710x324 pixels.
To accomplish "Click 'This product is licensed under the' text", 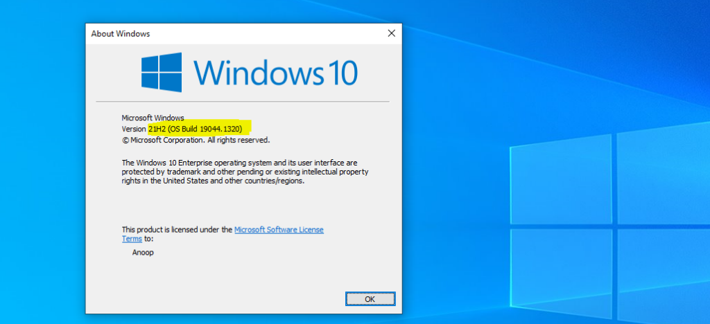I will click(x=177, y=230).
